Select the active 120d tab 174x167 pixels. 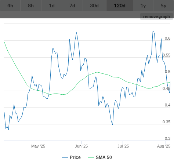pyautogui.click(x=120, y=6)
